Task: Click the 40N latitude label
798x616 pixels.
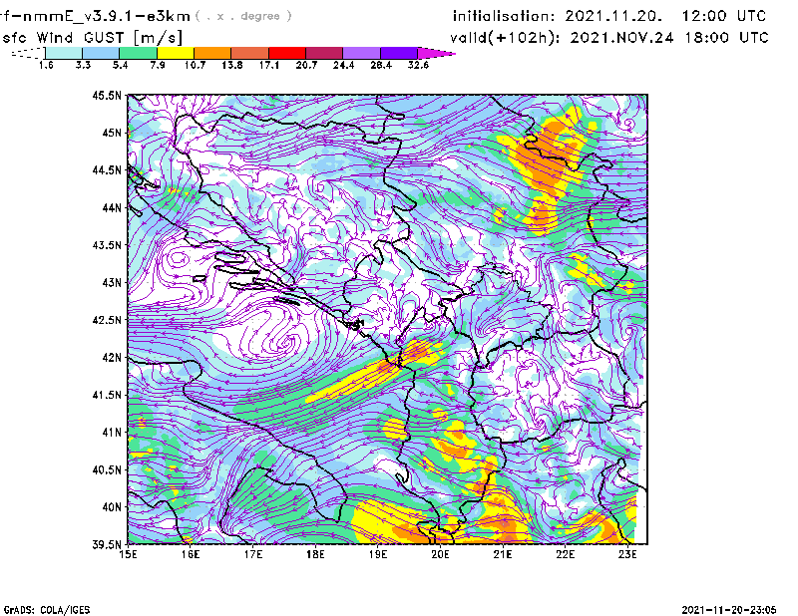Action: coord(112,507)
